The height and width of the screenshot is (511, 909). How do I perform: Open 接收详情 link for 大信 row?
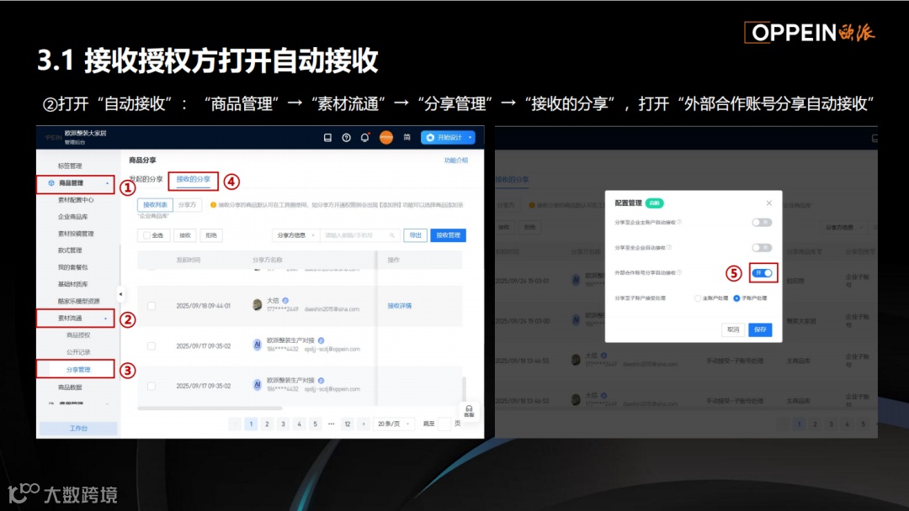click(x=400, y=306)
